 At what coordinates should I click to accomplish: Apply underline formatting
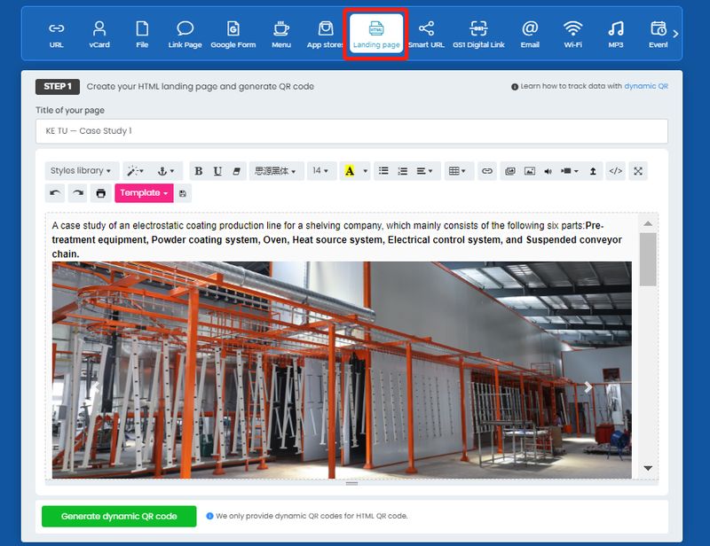click(x=217, y=171)
